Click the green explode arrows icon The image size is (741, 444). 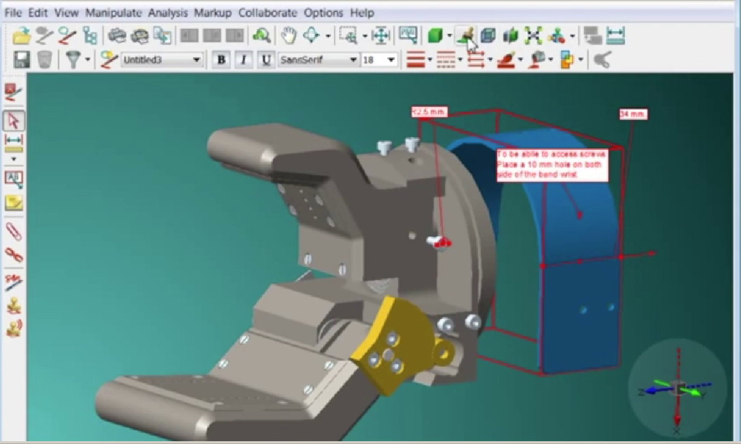click(533, 36)
